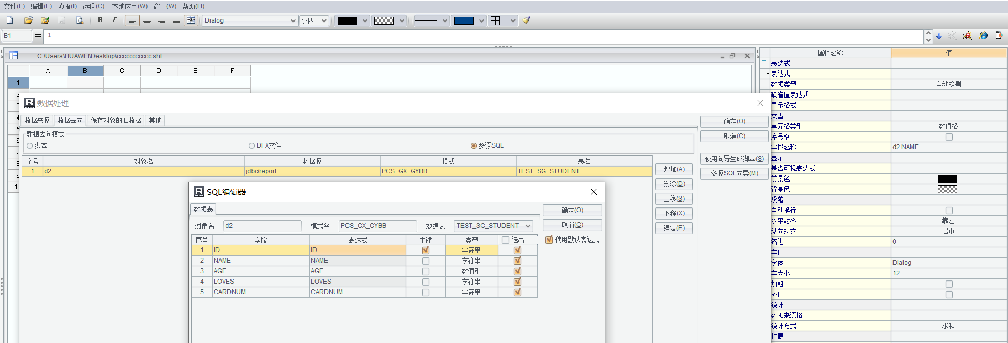Click the print preview magnifier icon
Image resolution: width=1008 pixels, height=343 pixels.
[x=80, y=20]
